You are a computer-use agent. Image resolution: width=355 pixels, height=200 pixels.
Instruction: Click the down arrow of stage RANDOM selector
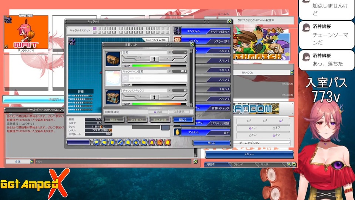[292, 113]
